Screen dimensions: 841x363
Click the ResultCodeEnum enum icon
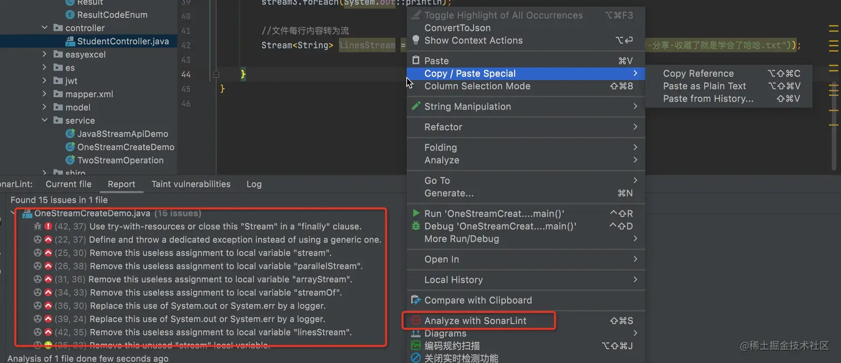click(x=70, y=15)
